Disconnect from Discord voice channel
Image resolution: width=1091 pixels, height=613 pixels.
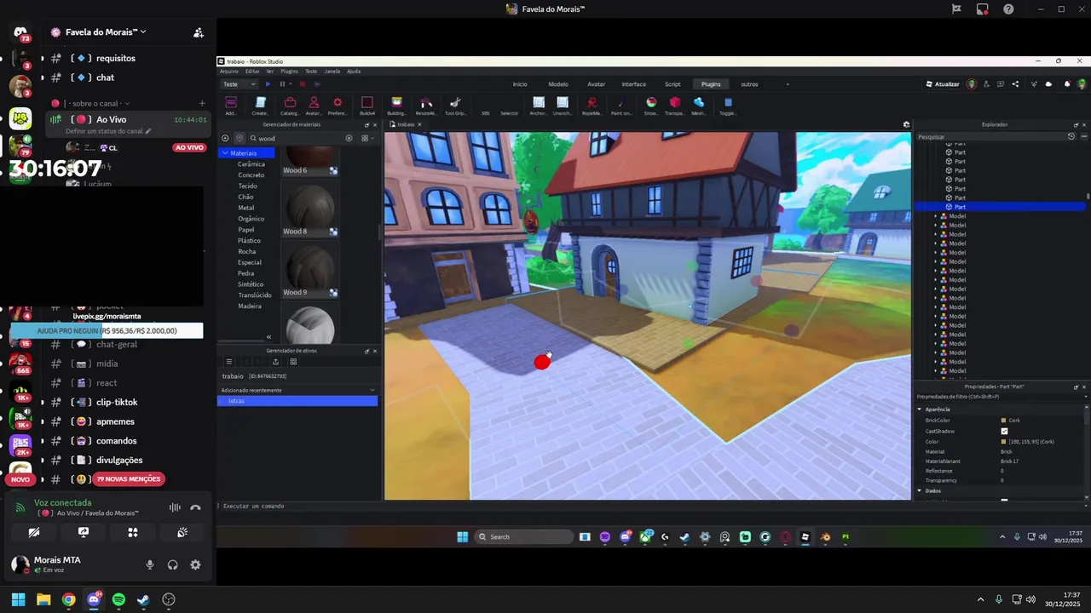(x=195, y=507)
